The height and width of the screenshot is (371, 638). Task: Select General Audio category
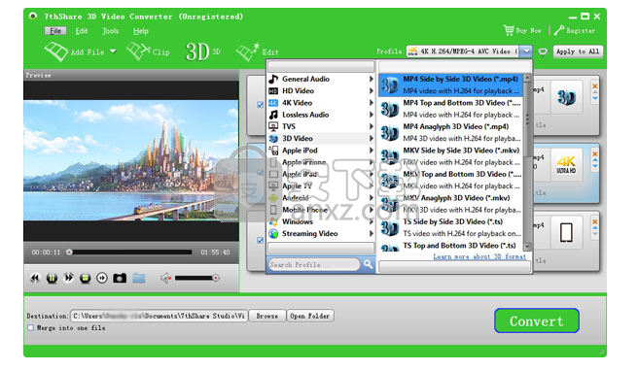(x=321, y=79)
